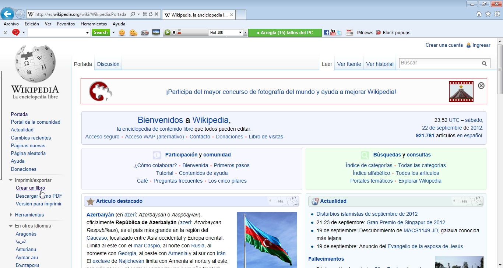Image resolution: width=503 pixels, height=268 pixels.
Task: Adjust the radio player volume slider
Action: point(179,32)
